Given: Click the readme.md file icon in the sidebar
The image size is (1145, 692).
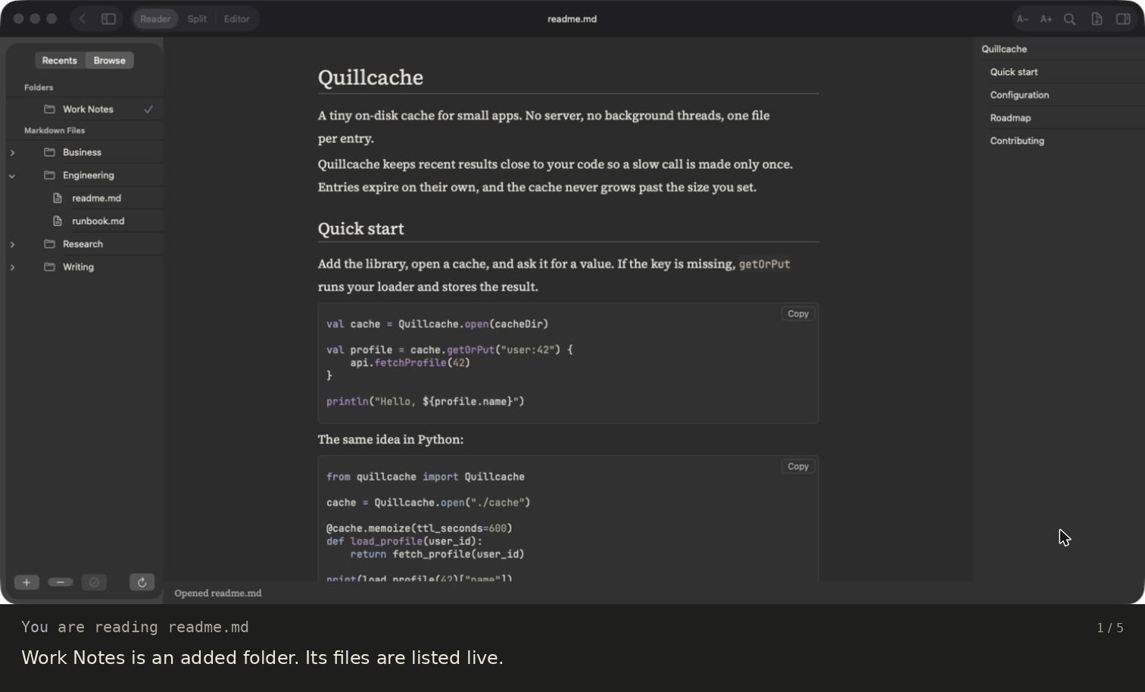Looking at the screenshot, I should (x=58, y=198).
